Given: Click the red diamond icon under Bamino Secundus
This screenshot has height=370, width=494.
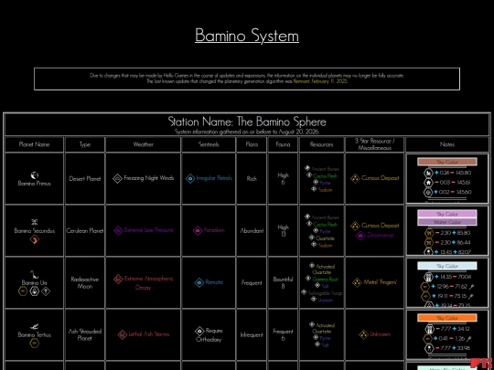Looking at the screenshot, I should click(x=35, y=239).
